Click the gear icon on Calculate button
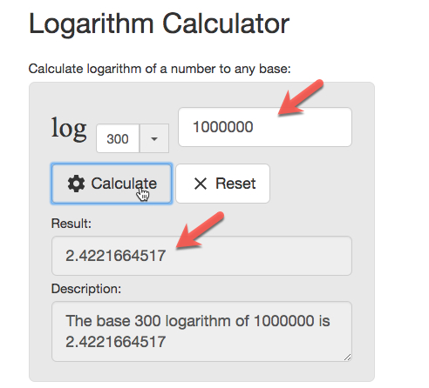The width and height of the screenshot is (429, 388). [76, 184]
